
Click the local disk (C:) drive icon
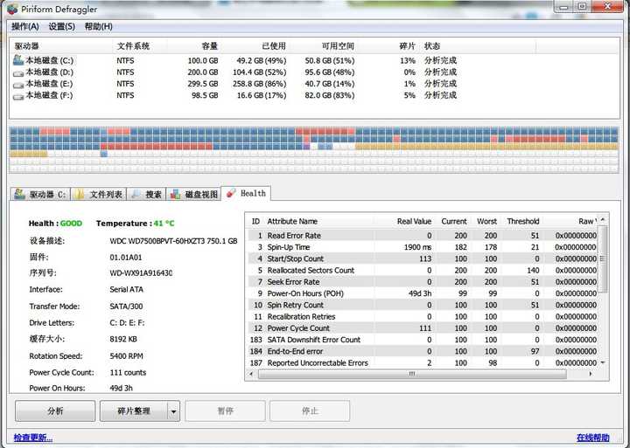(18, 60)
